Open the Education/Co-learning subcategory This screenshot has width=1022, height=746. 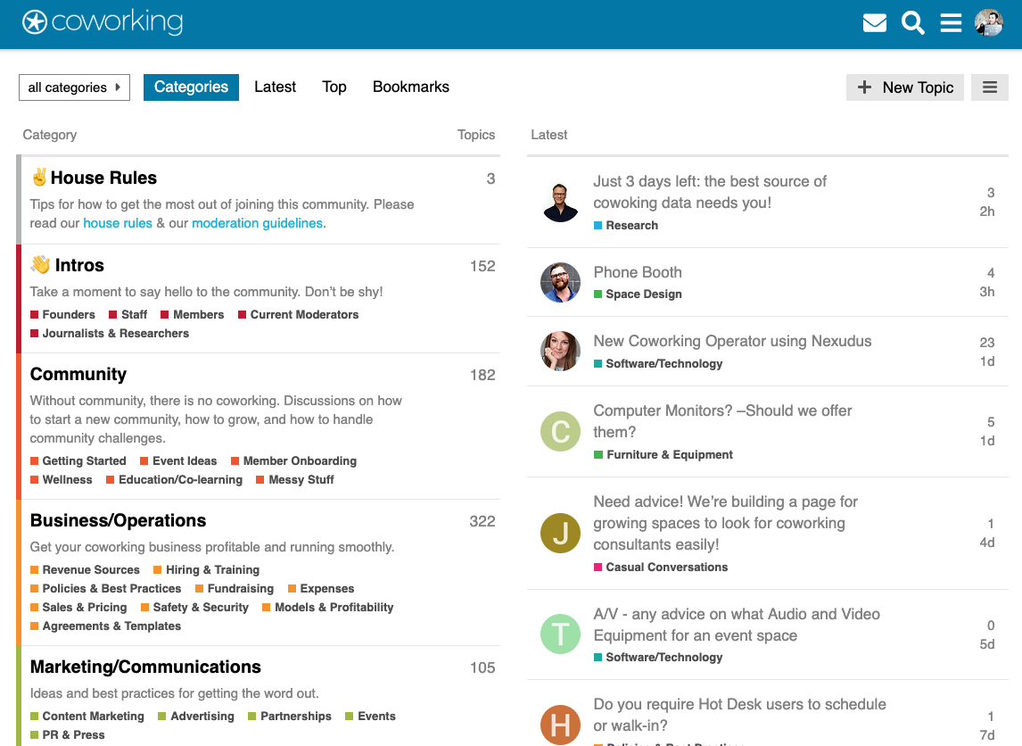click(175, 480)
